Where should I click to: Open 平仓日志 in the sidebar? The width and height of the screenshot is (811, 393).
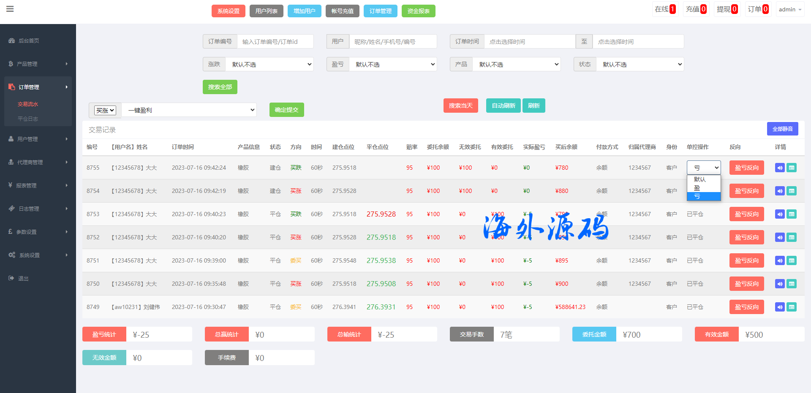coord(28,119)
